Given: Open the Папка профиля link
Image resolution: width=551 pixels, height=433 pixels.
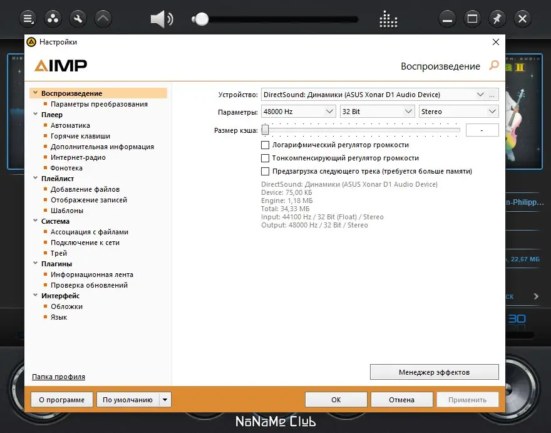Looking at the screenshot, I should pyautogui.click(x=58, y=377).
